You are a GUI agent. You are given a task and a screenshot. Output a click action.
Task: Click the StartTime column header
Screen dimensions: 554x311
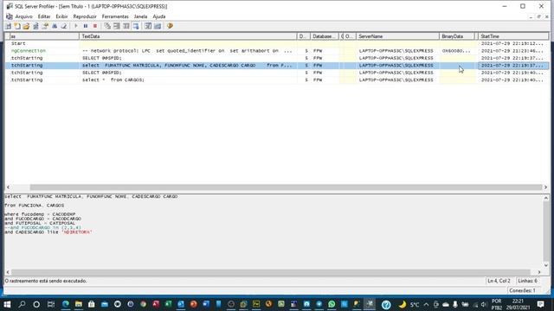513,36
